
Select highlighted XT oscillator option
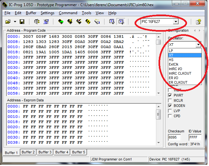pos(185,55)
